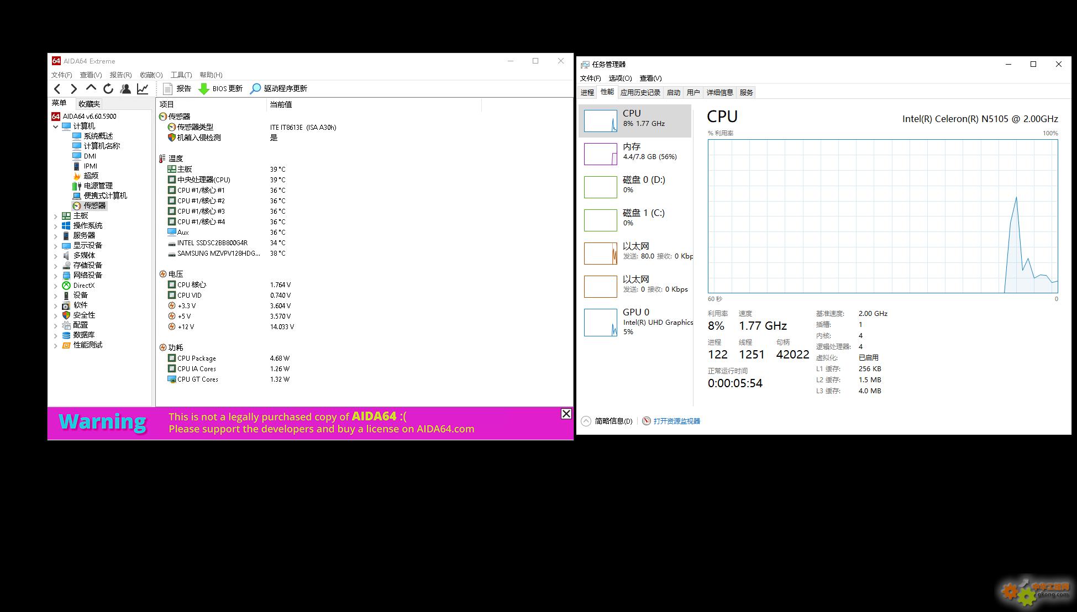
Task: Click CPU utilization graph in Task Manager
Action: (882, 216)
